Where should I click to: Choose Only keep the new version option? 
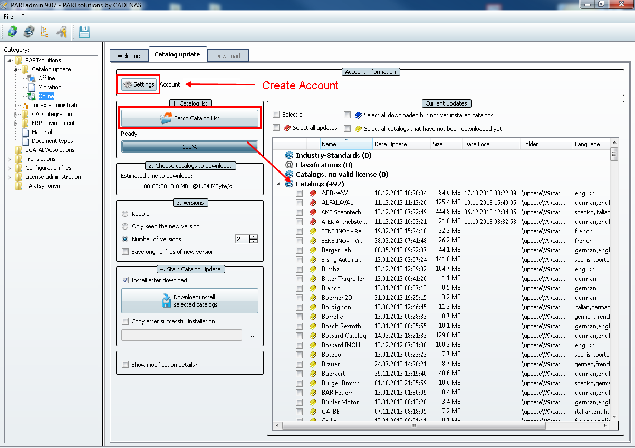125,226
